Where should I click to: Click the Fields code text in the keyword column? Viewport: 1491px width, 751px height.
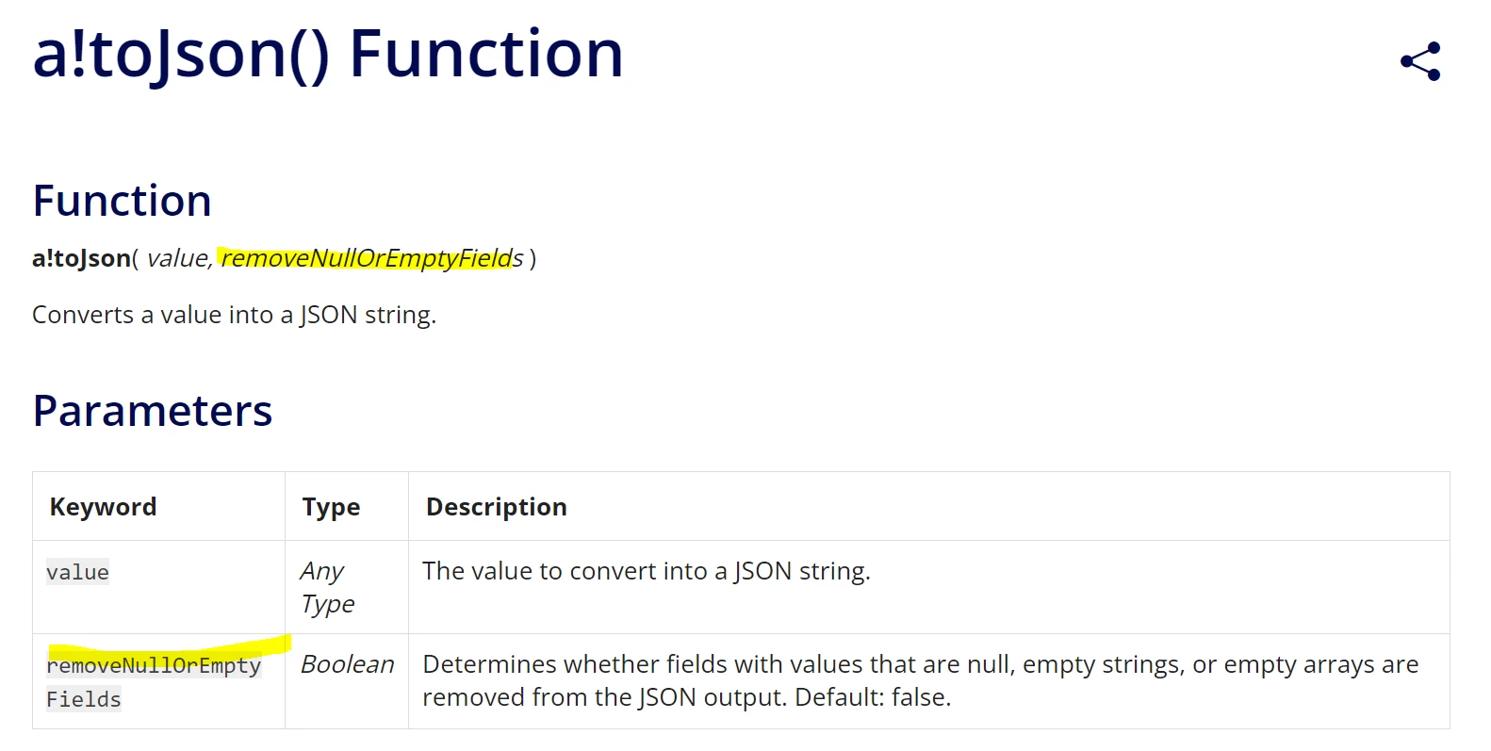click(x=84, y=699)
